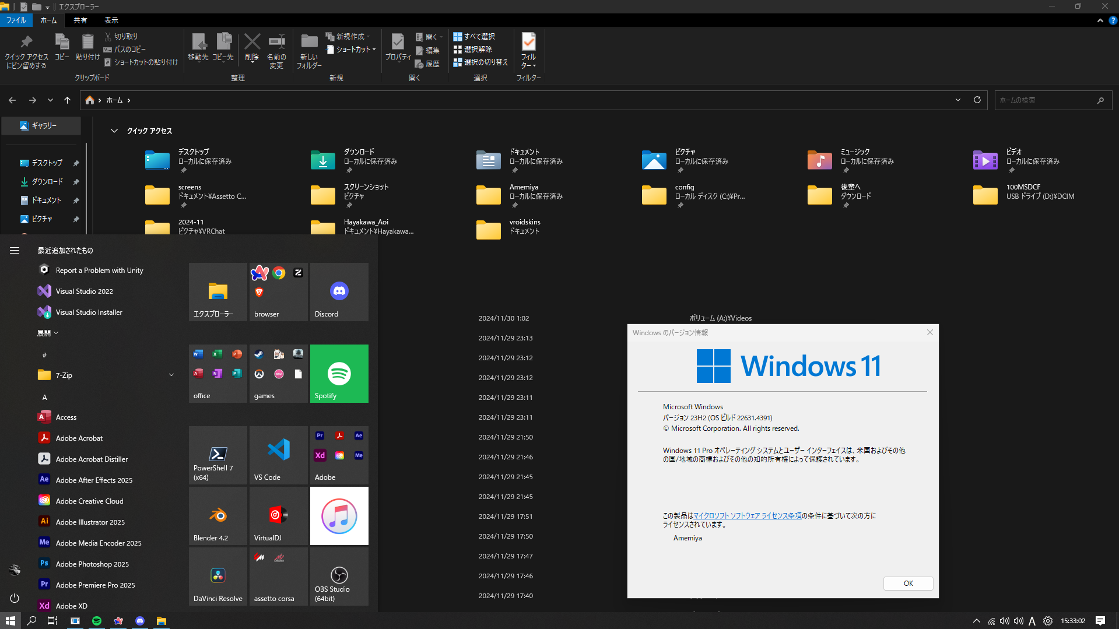Image resolution: width=1119 pixels, height=629 pixels.
Task: Open Spotify from the taskbar
Action: pyautogui.click(x=97, y=621)
